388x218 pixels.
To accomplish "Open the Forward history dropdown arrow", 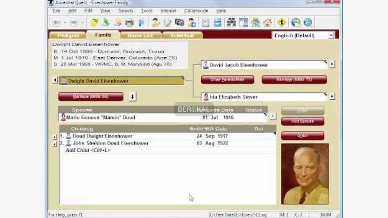I will coord(83,23).
